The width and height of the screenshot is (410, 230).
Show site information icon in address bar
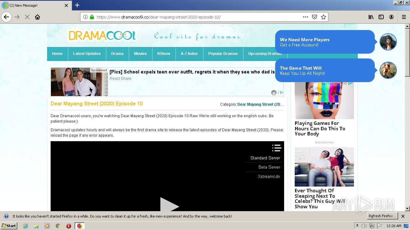[x=86, y=17]
